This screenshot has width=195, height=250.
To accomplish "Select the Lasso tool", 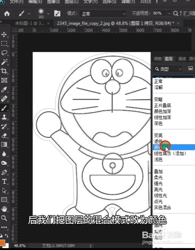I will click(x=4, y=53).
